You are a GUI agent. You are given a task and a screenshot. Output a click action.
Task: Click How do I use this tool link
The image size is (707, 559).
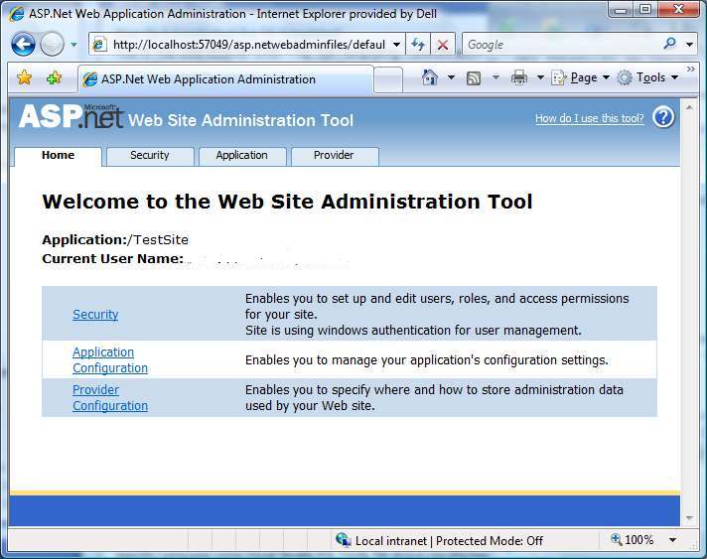[x=589, y=118]
